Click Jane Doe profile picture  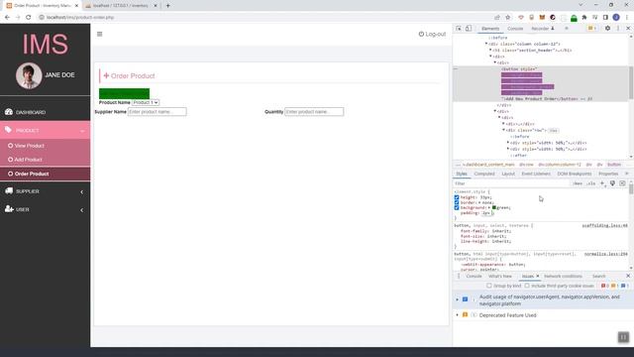(x=29, y=75)
